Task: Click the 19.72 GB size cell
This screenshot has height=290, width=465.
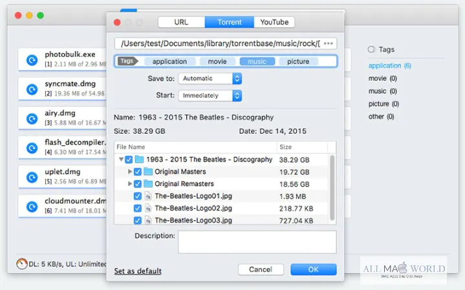Action: (294, 172)
